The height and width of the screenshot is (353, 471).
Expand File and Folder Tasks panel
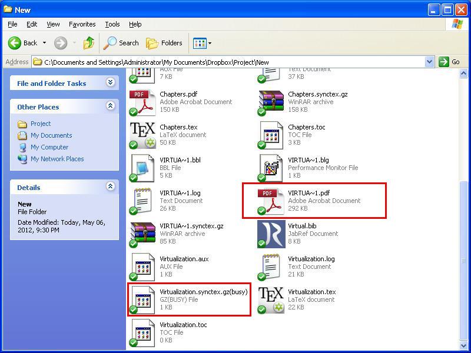[110, 82]
